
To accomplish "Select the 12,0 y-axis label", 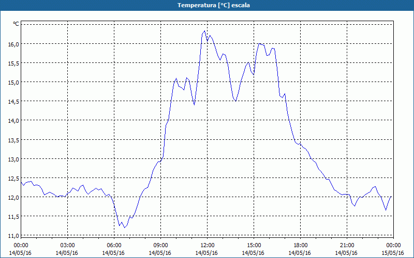I will click(14, 198).
